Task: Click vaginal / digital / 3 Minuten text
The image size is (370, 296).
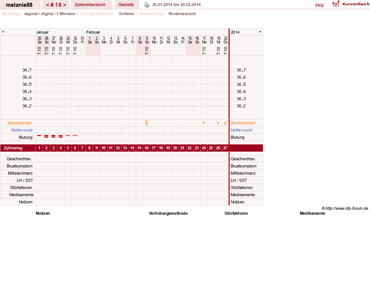Action: pos(49,14)
